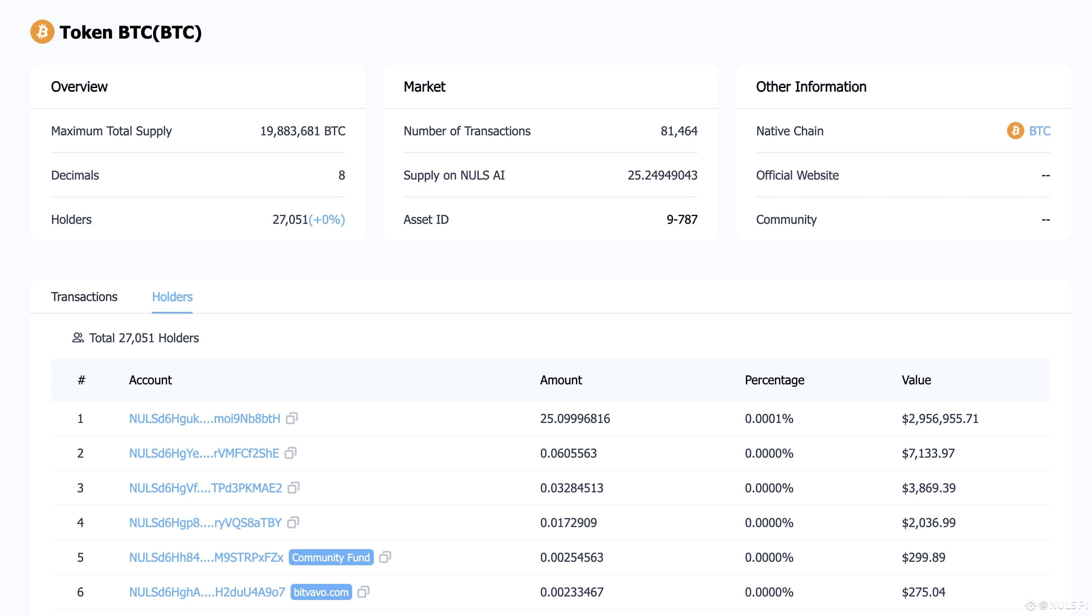Screen dimensions: 1092x616
Task: Click the amount 0.0605563
Action: click(x=568, y=453)
